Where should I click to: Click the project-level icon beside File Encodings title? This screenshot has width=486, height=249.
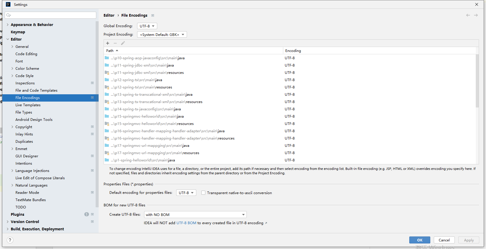153,15
